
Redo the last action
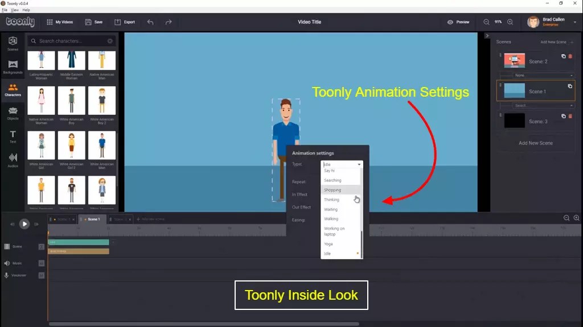pos(169,22)
